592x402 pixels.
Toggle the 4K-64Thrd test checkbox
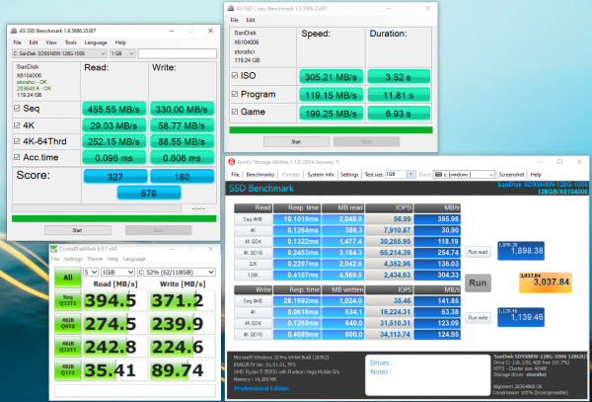(x=18, y=140)
